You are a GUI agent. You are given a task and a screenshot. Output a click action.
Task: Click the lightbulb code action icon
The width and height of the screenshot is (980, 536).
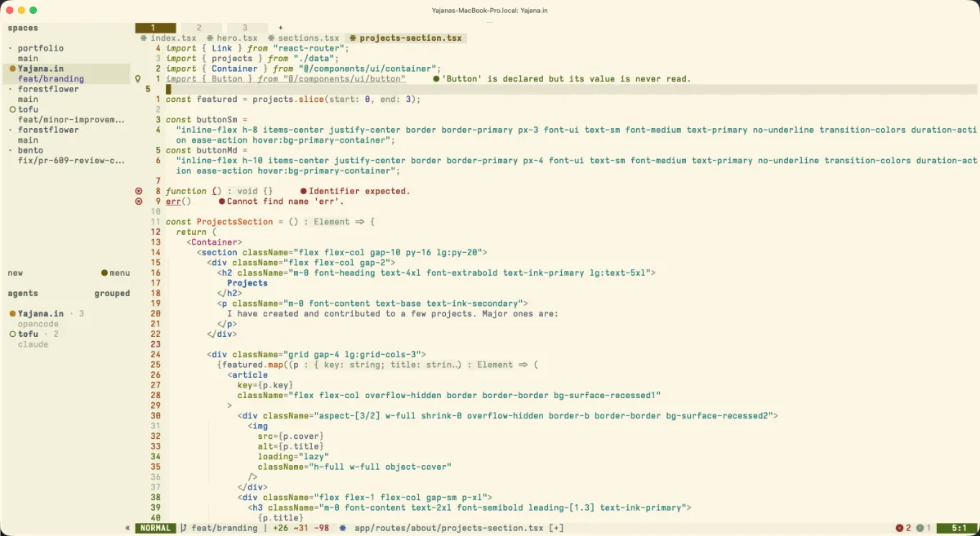coord(138,79)
